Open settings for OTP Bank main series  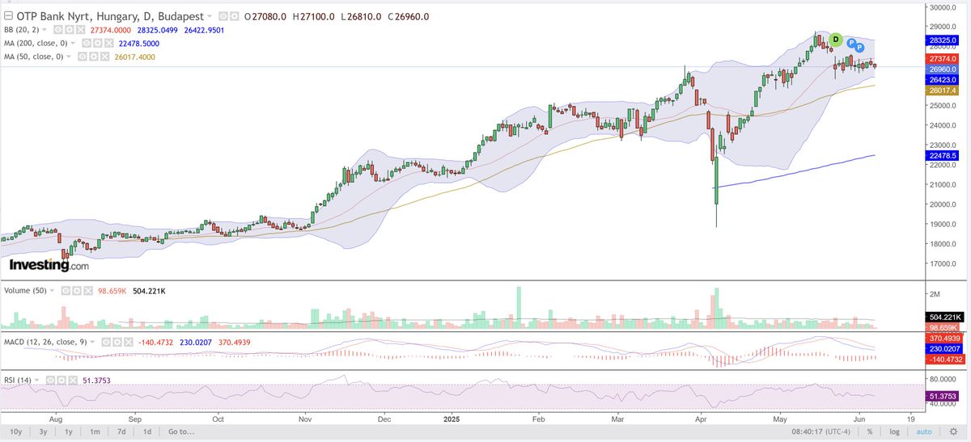(x=235, y=16)
